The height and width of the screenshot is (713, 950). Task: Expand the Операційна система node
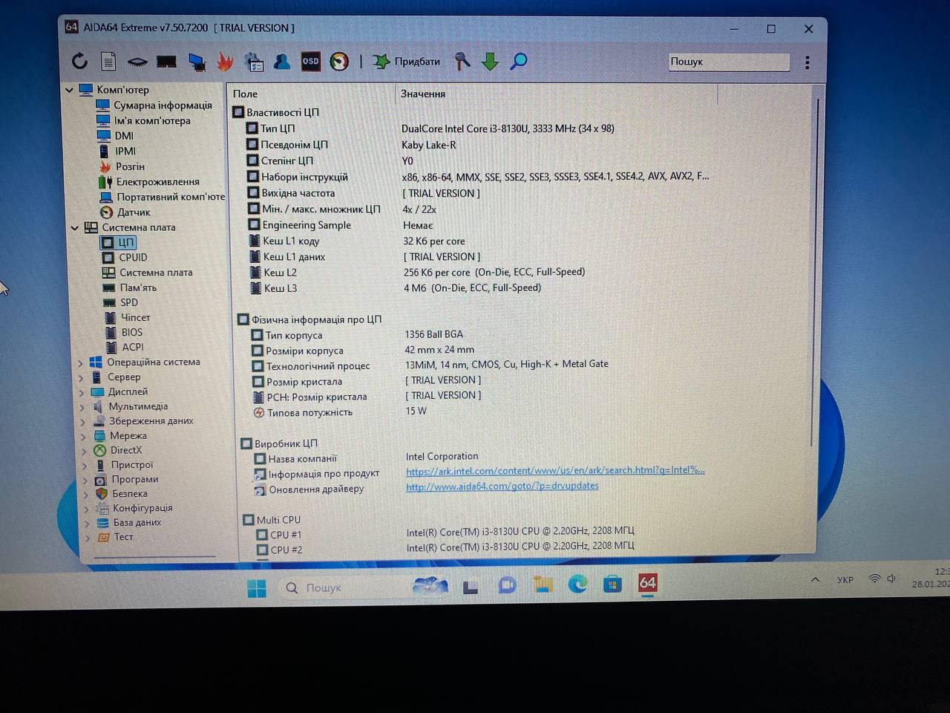[81, 363]
